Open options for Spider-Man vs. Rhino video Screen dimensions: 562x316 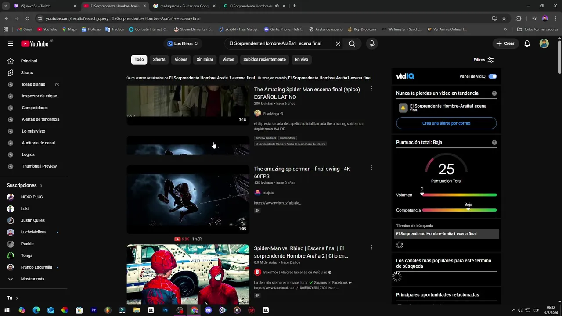(371, 248)
